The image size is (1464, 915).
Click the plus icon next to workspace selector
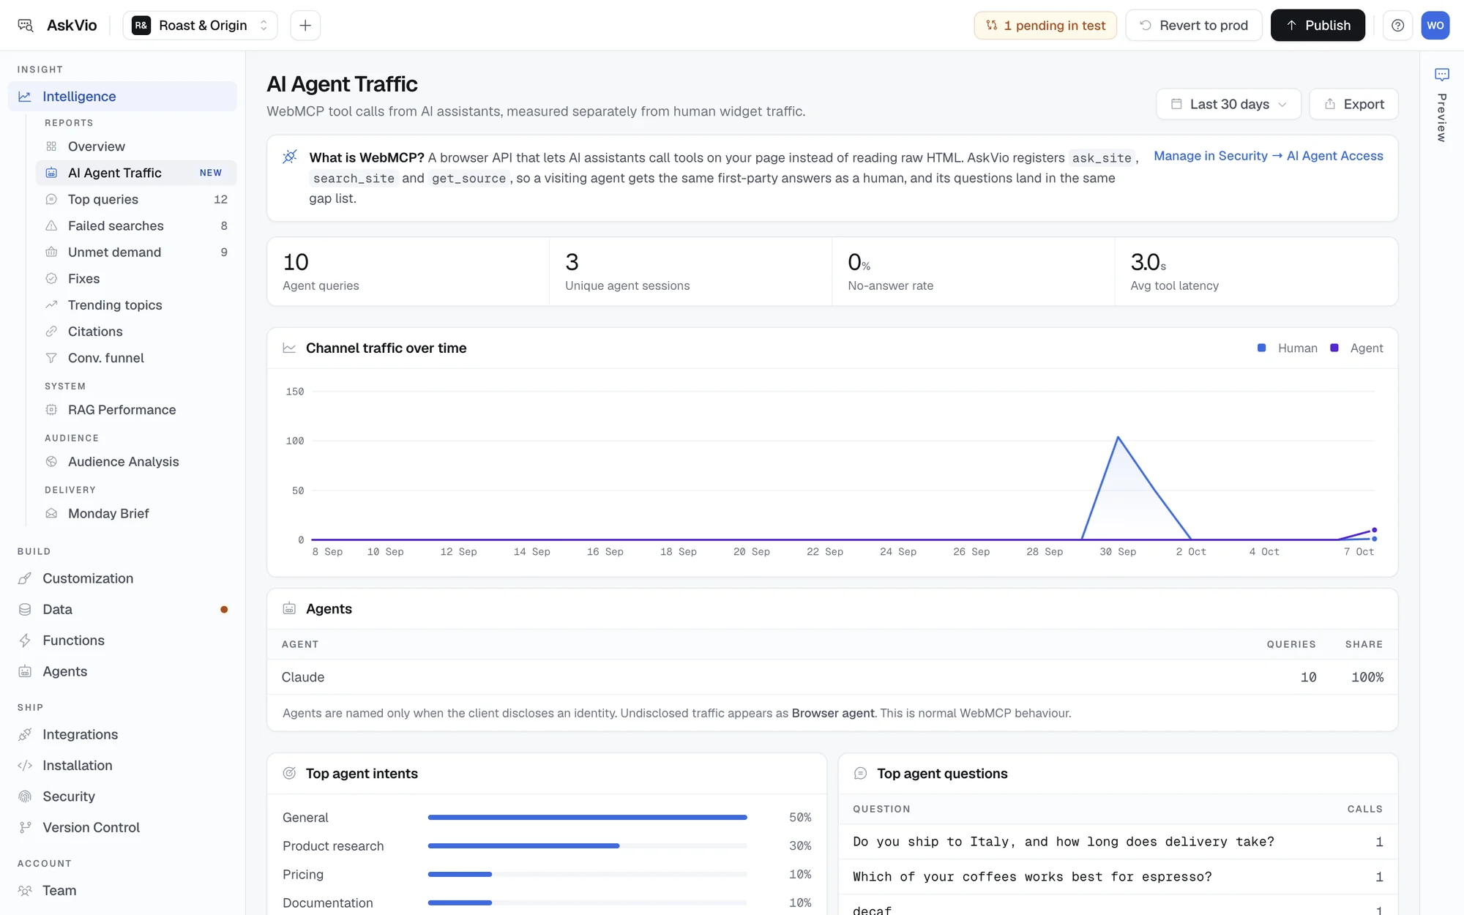tap(305, 26)
